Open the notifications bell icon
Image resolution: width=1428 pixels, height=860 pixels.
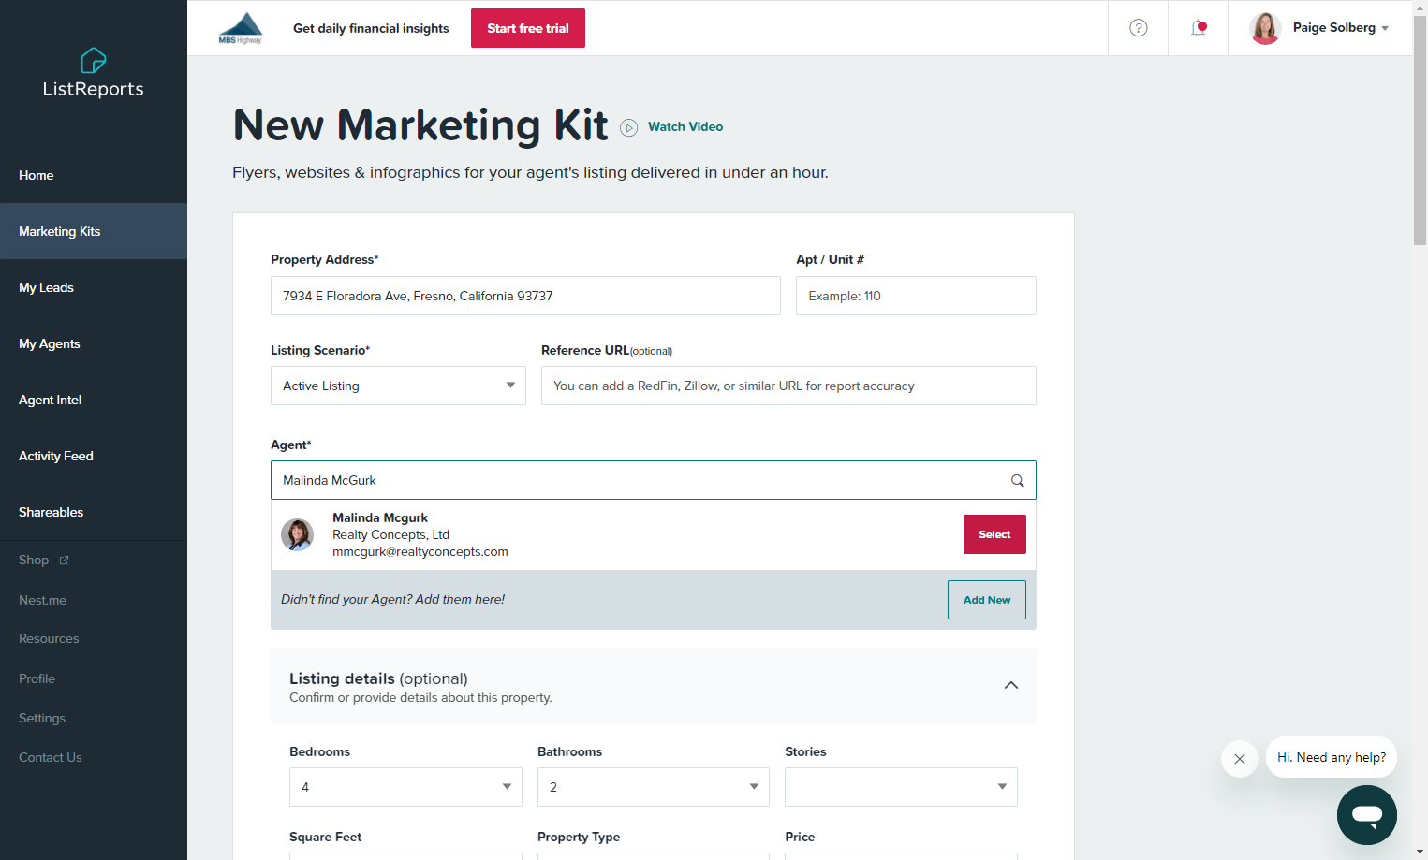(1199, 28)
